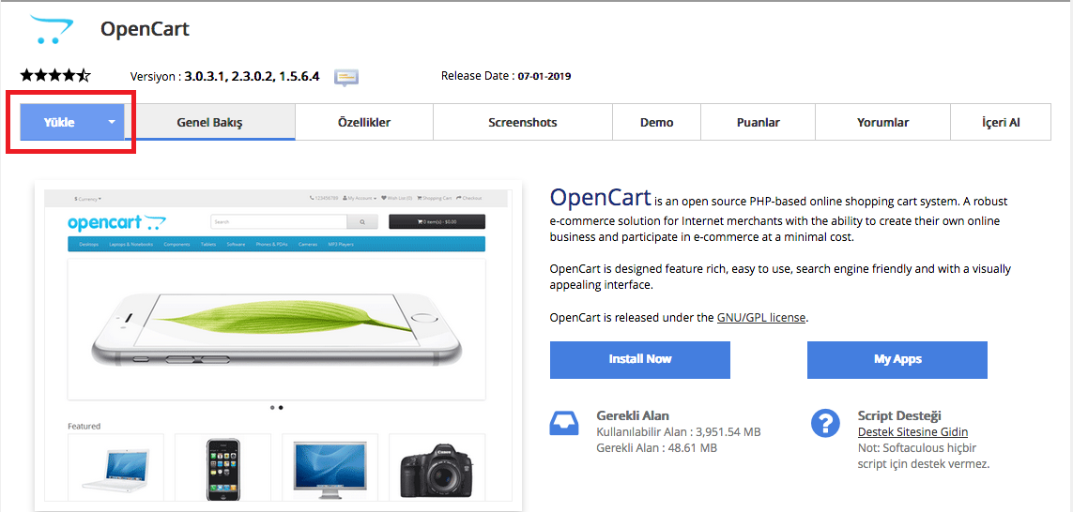Image resolution: width=1073 pixels, height=512 pixels.
Task: Click the version numbers '3.0.3.1, 2.3.0.2, 1.5.6.4'
Action: [x=252, y=77]
